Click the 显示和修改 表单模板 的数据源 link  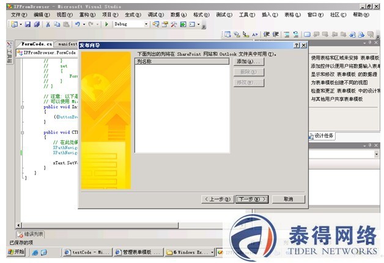coord(344,74)
